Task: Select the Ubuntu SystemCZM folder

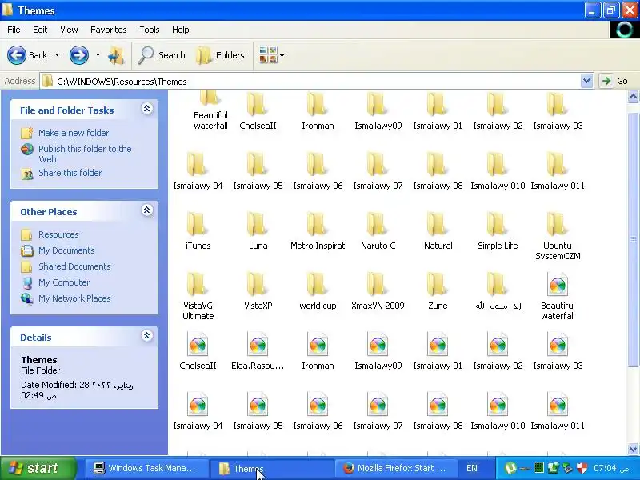Action: [558, 236]
